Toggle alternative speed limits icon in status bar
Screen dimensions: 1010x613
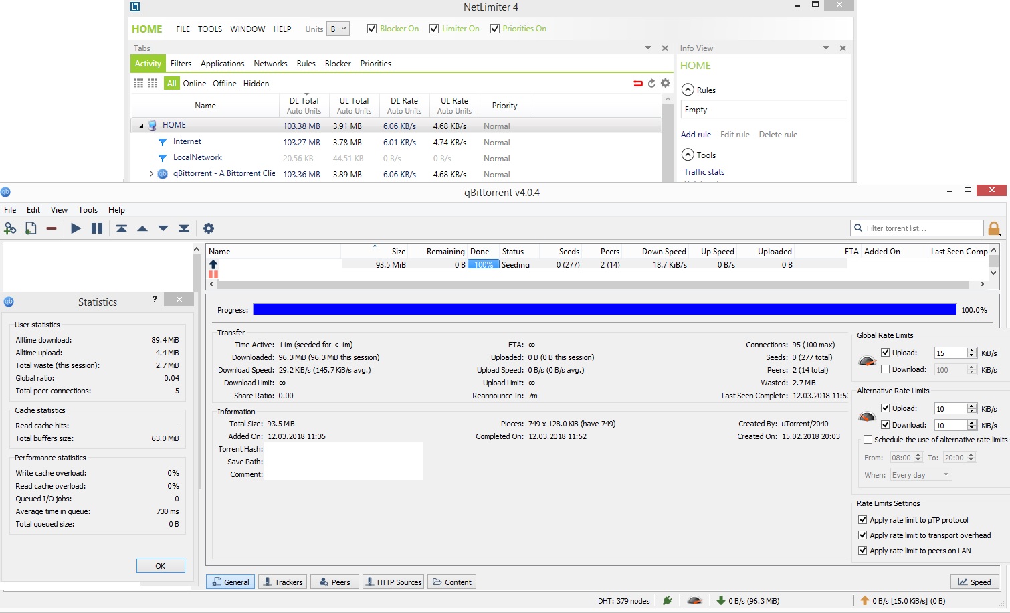click(695, 600)
